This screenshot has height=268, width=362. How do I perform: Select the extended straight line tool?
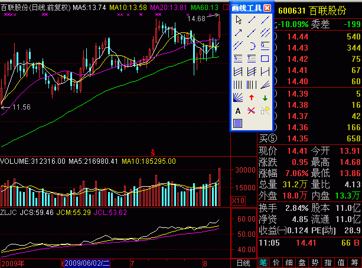[265, 20]
